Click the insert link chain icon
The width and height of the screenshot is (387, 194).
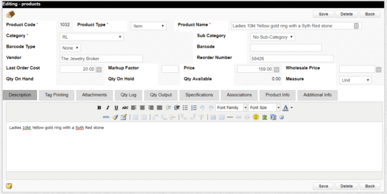(239, 117)
